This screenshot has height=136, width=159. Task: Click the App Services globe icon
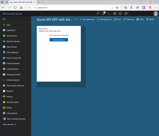[x=4, y=47]
